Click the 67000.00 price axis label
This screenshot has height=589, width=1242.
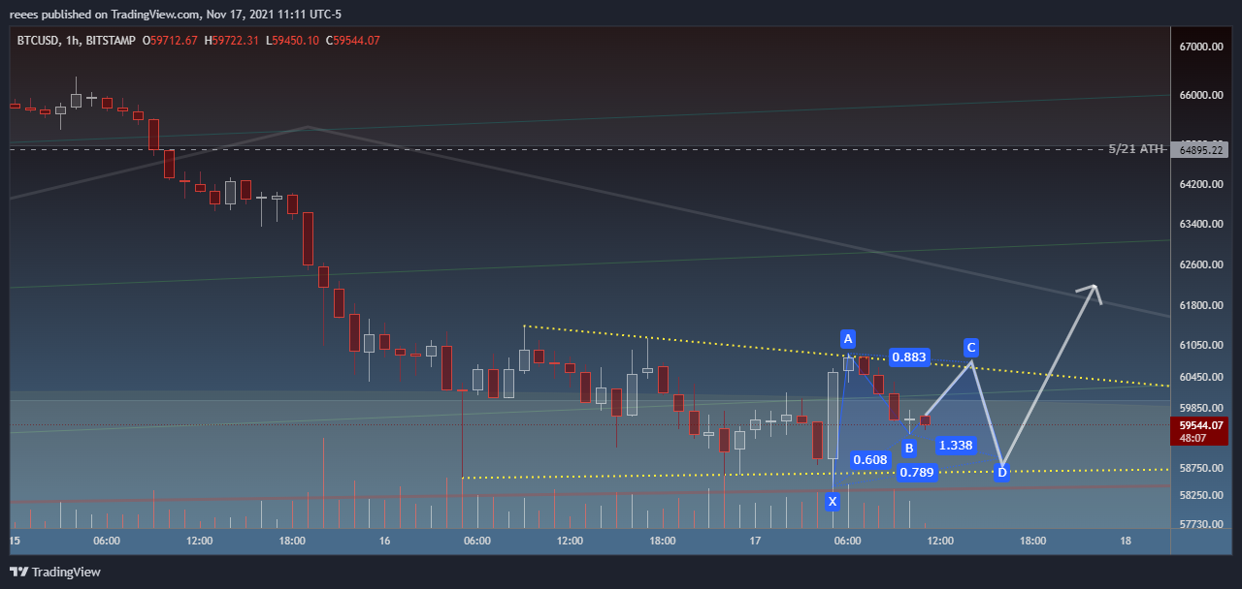(1201, 47)
